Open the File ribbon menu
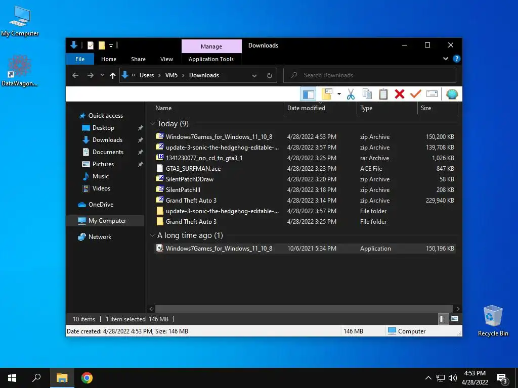Viewport: 518px width, 388px height. [x=80, y=59]
